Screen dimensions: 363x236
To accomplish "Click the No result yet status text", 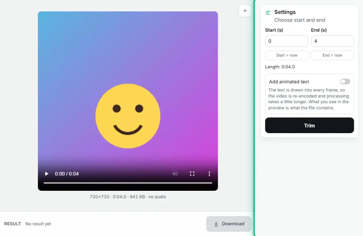I will 38,224.
